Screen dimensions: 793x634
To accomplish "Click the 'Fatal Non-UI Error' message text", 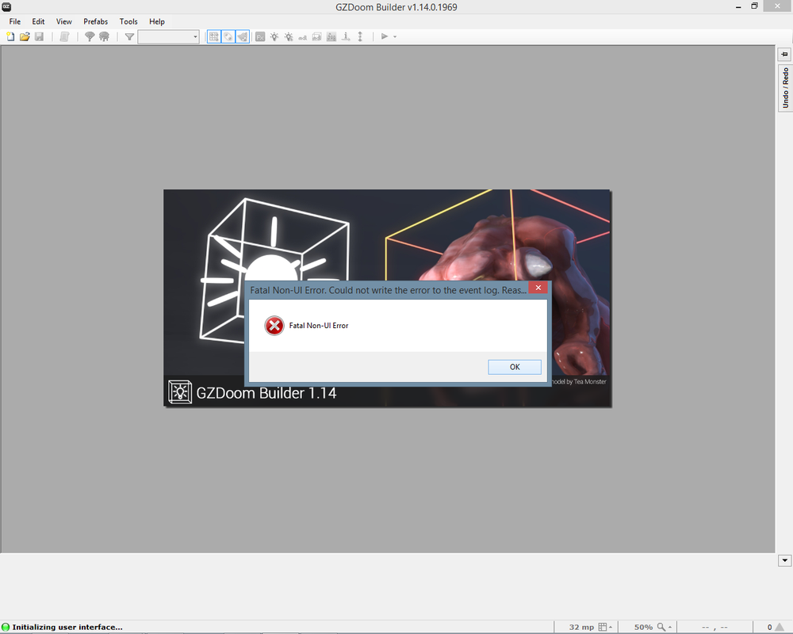I will [319, 326].
